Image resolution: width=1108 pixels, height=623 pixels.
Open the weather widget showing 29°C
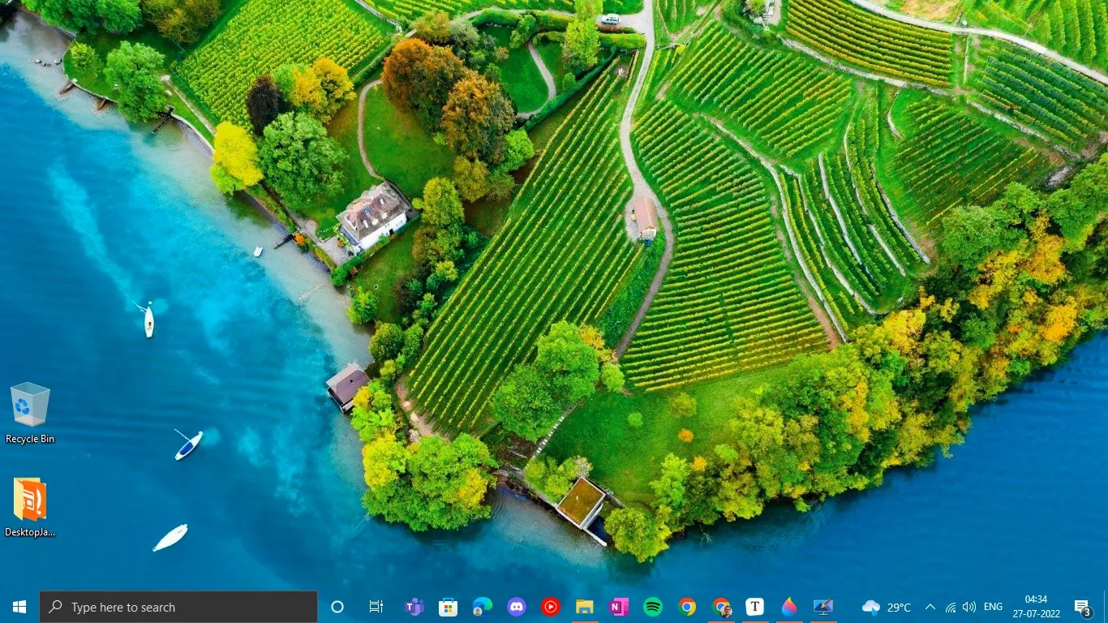pos(884,606)
